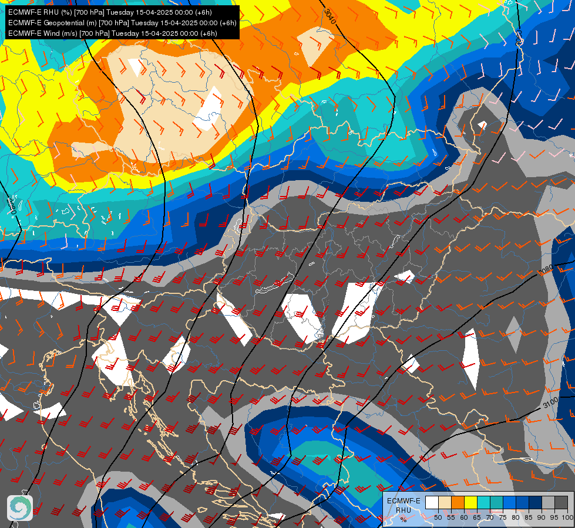Click the 'ECMWF-E Geopotential (m)' title line
This screenshot has width=575, height=528.
tap(122, 23)
